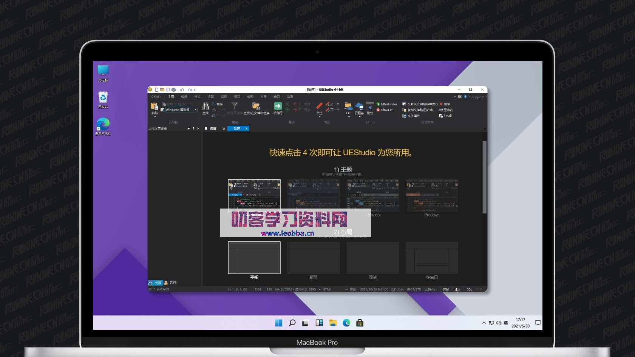635x357 pixels.
Task: Switch to the View (视图) ribbon tab
Action: (x=210, y=97)
